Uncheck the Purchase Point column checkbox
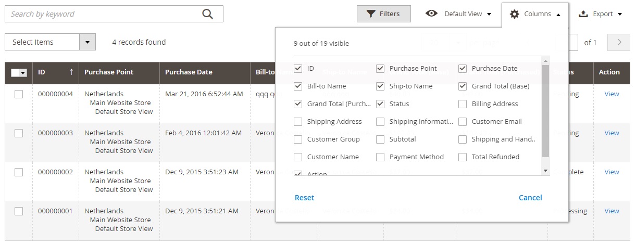This screenshot has height=244, width=636. tap(380, 69)
